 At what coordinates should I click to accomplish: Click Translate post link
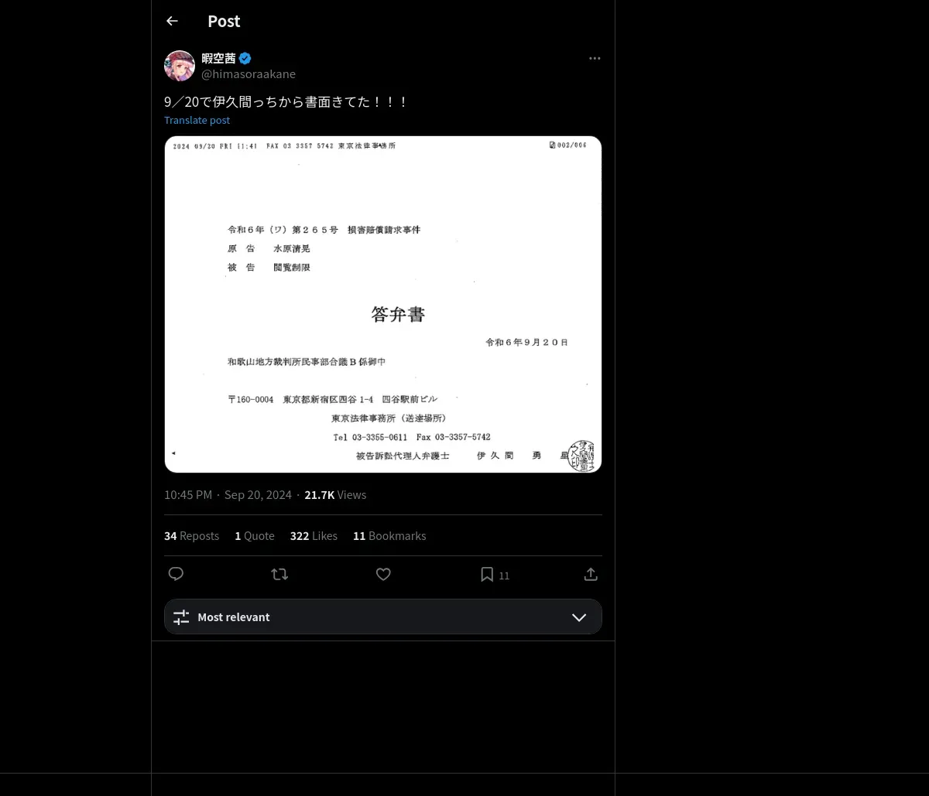click(197, 120)
